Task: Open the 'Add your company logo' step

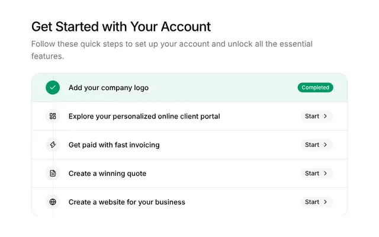Action: coord(108,88)
